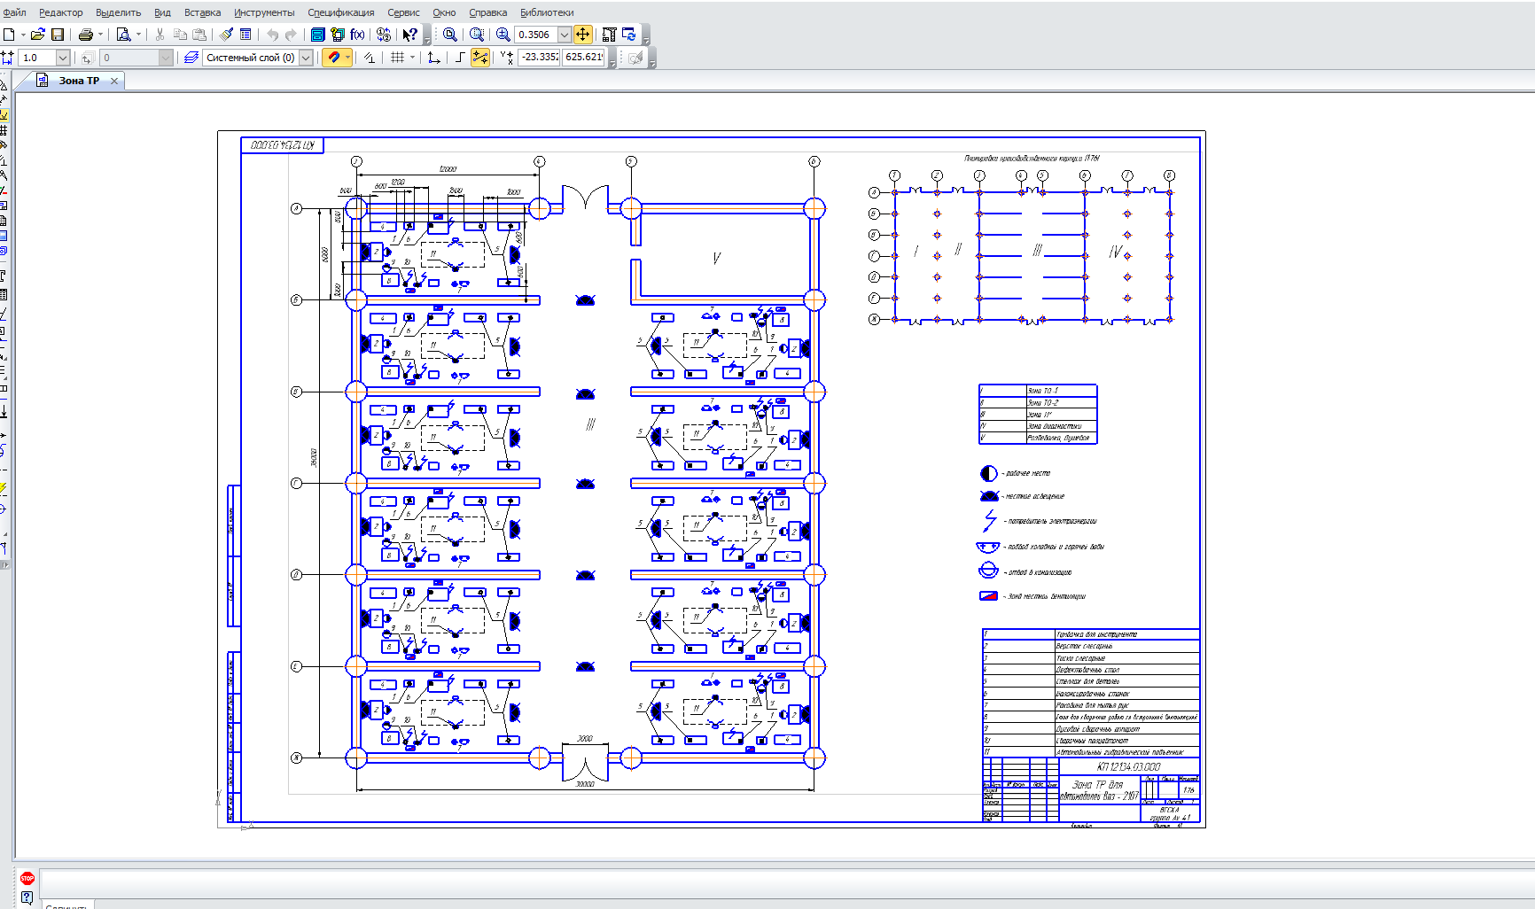
Task: Click the zoom in/out magnifier
Action: [503, 35]
